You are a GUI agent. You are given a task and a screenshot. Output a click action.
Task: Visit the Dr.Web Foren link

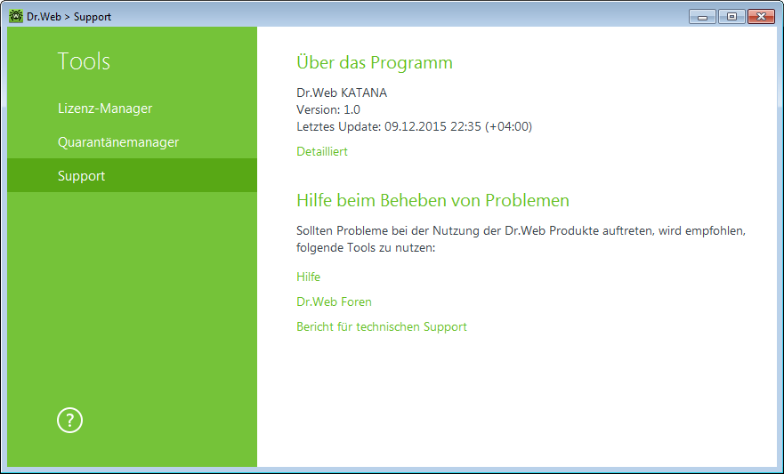click(334, 301)
